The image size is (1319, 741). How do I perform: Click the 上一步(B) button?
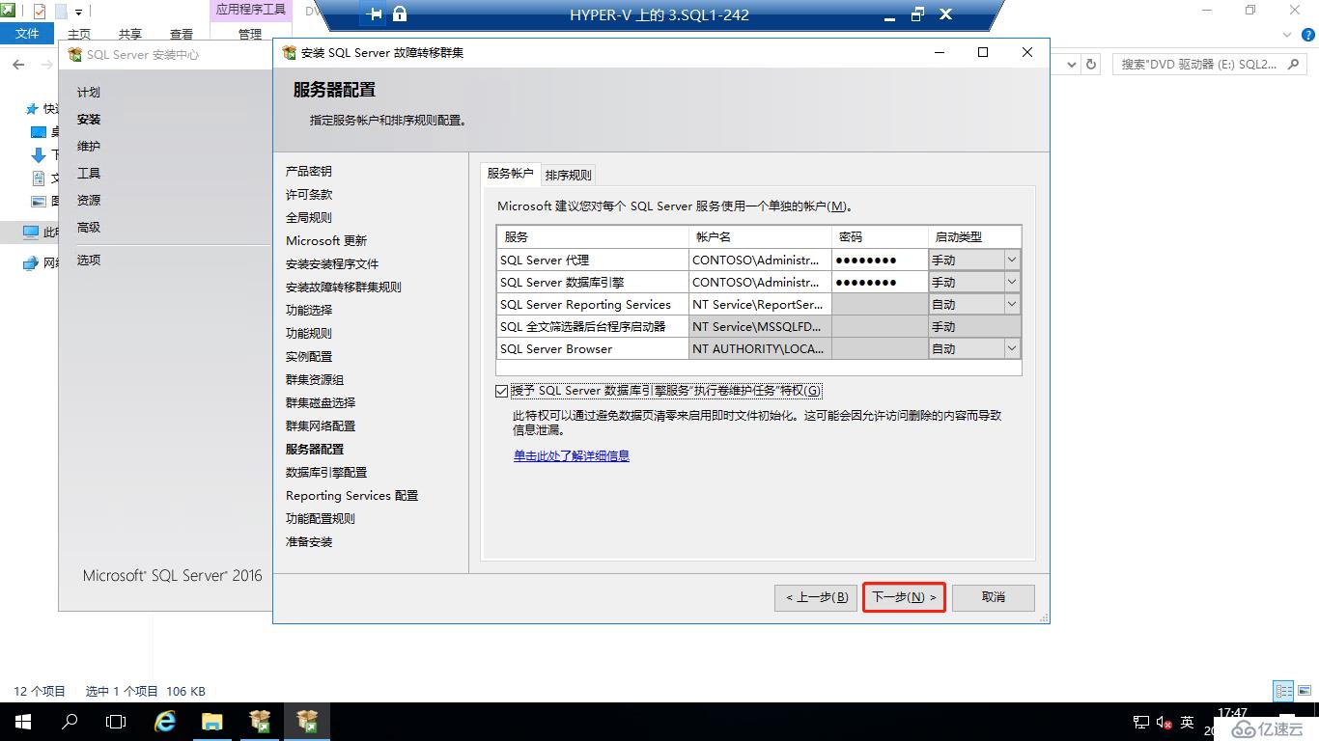click(816, 597)
